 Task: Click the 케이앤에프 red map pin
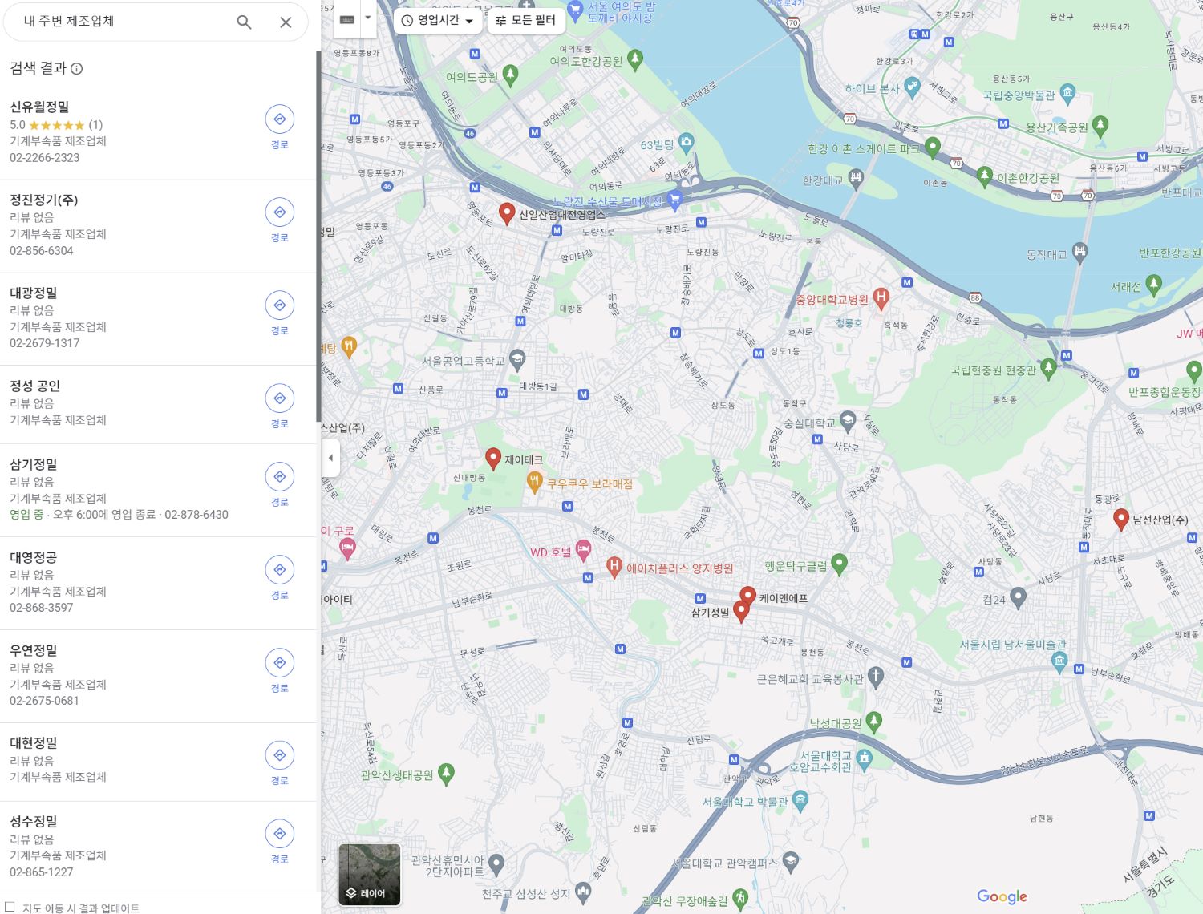click(747, 597)
